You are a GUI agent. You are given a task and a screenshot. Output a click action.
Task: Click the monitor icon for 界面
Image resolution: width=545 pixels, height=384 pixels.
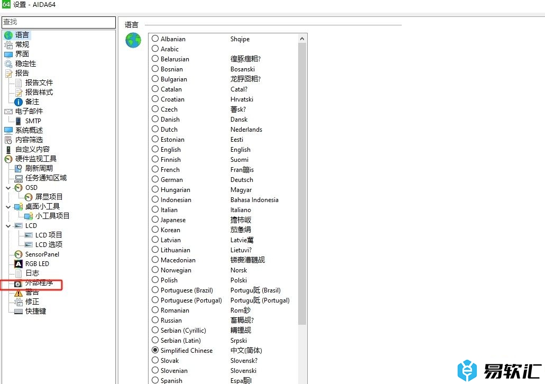(x=8, y=54)
